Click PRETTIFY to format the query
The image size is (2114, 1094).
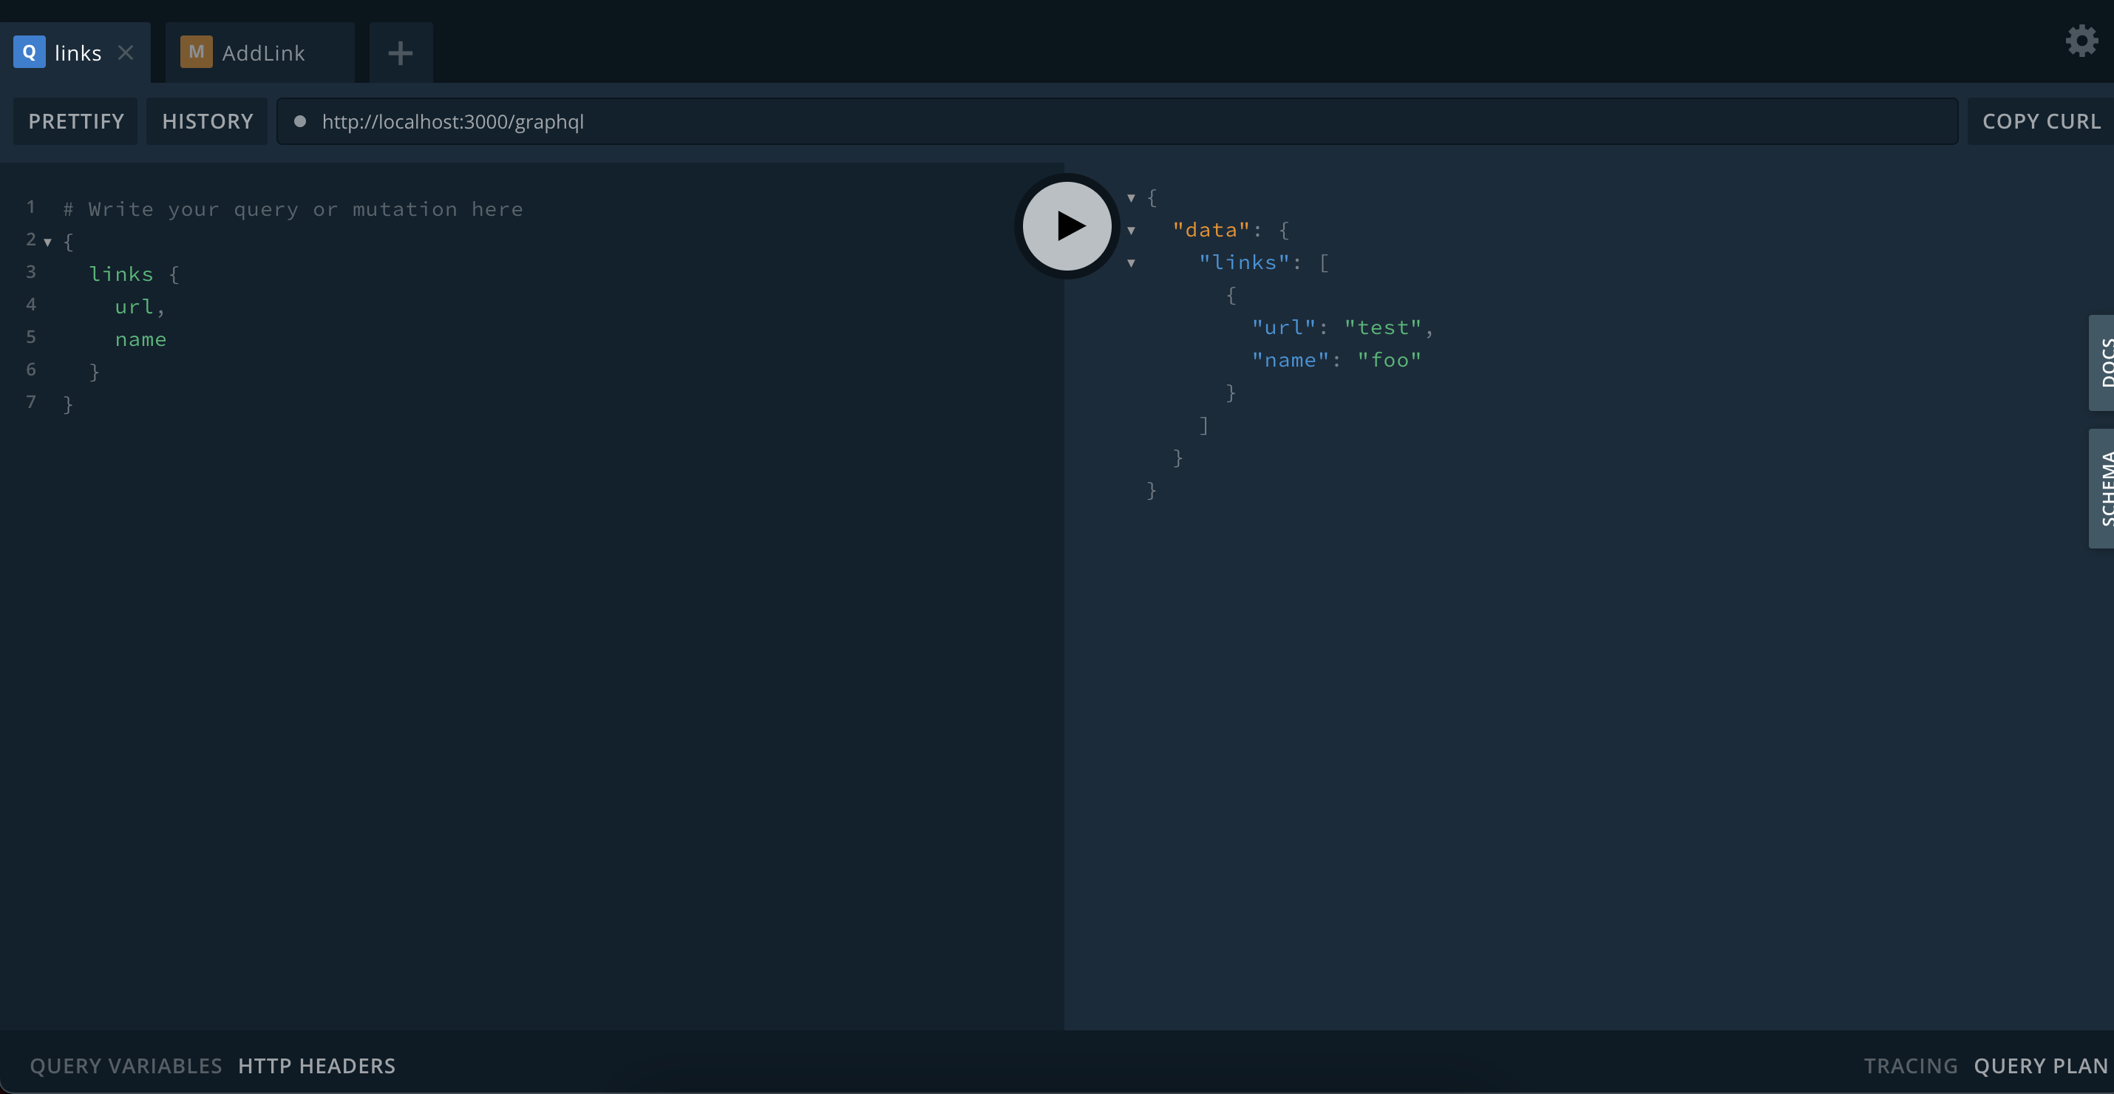[x=75, y=120]
